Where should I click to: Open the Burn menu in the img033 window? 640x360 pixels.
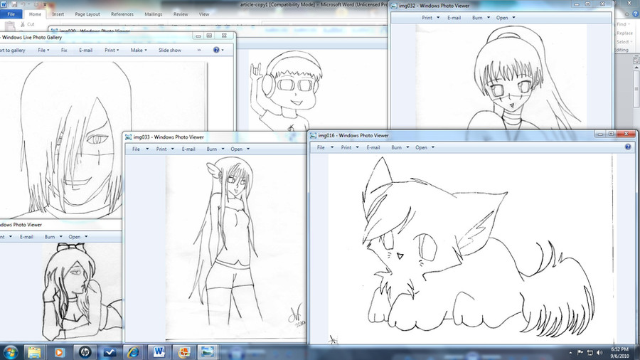[x=215, y=149]
